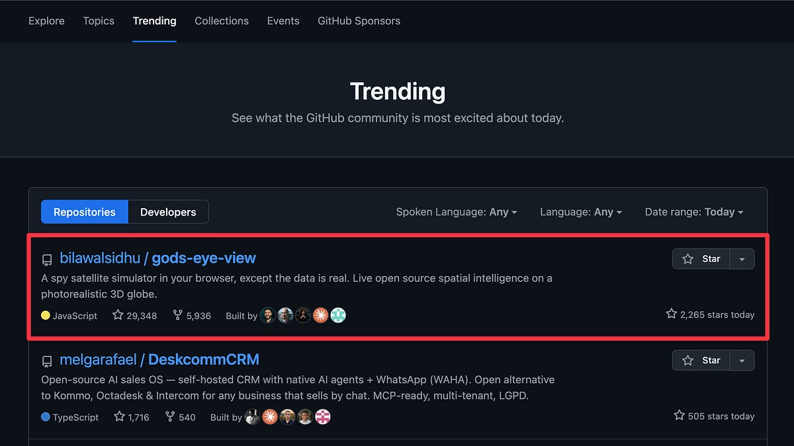Screen dimensions: 794x446
Task: Open the Explore tab
Action: coord(46,21)
